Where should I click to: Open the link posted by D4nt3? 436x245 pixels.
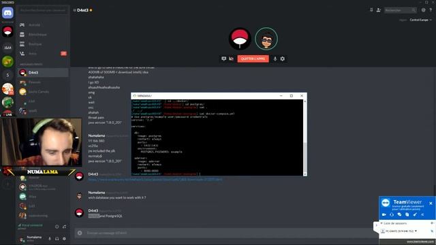click(155, 180)
